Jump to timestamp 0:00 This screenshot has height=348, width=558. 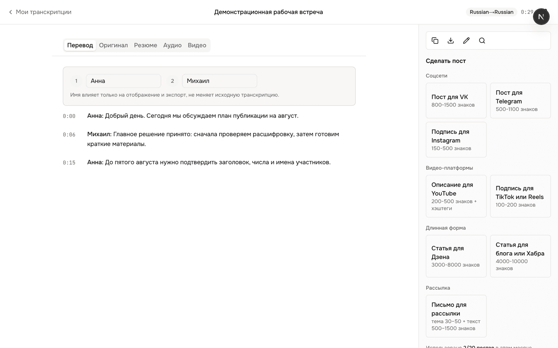click(69, 116)
